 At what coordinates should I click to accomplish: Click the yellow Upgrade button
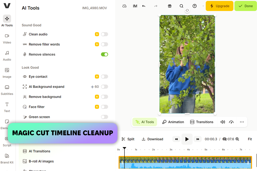219,6
